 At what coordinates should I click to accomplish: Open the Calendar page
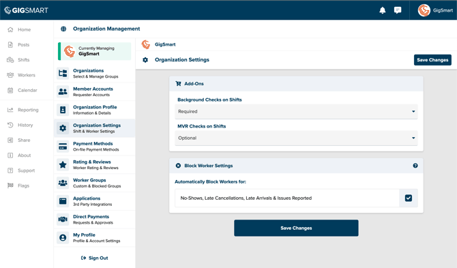coord(27,90)
